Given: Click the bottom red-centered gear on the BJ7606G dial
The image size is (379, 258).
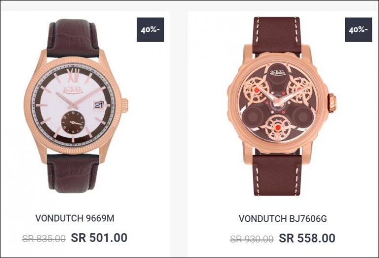Looking at the screenshot, I should [x=277, y=127].
